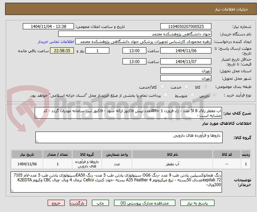
Task: Click the ردیف column header
Action: point(246,154)
